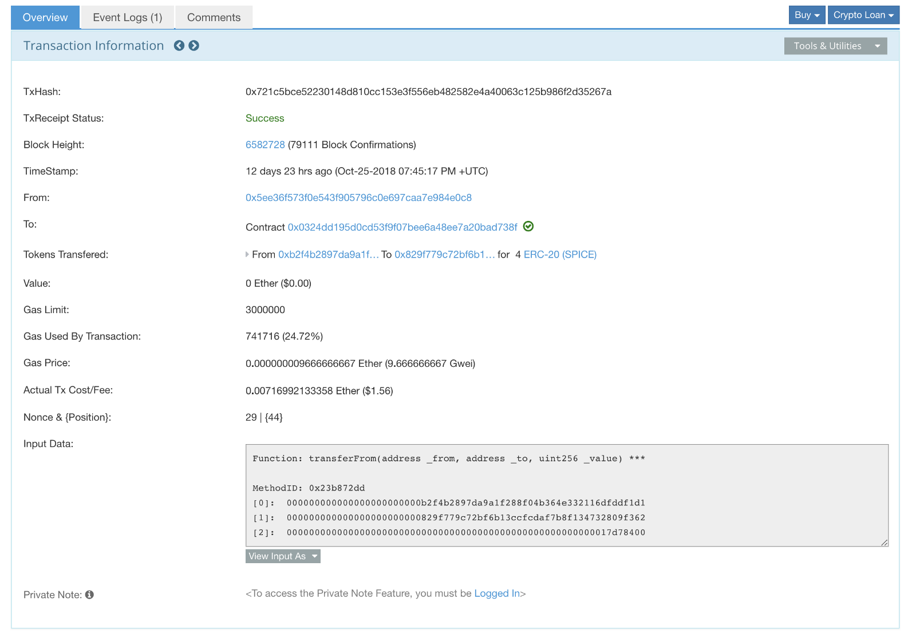Open the Tools & Utilities dropdown
The height and width of the screenshot is (641, 916).
835,46
